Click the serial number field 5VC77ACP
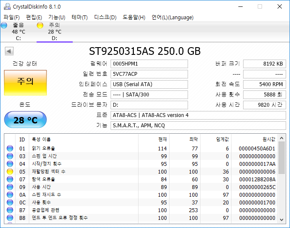The image size is (290, 228). [x=149, y=74]
